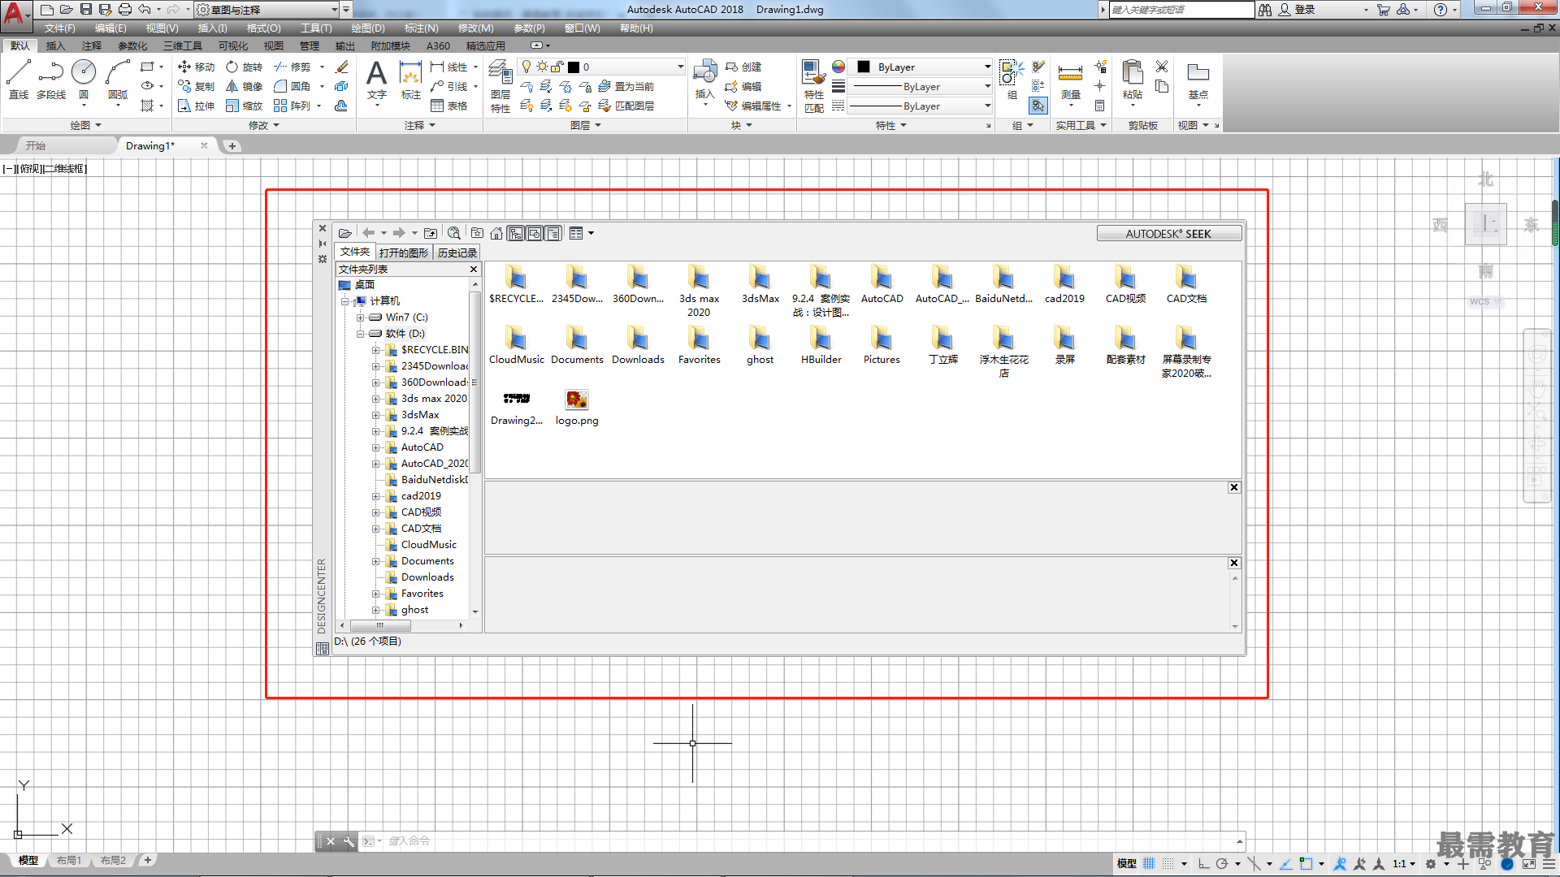Switch to 打开的图形 tab in DesignCenter
This screenshot has width=1560, height=877.
pos(404,253)
